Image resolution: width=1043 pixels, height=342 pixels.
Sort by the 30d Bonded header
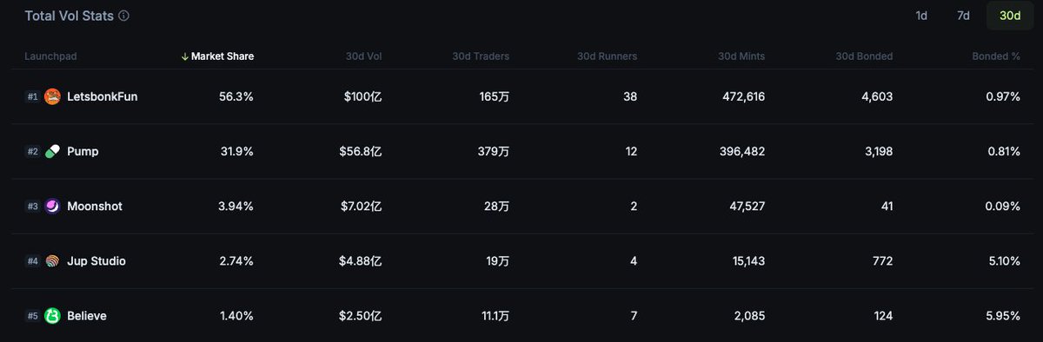coord(864,56)
